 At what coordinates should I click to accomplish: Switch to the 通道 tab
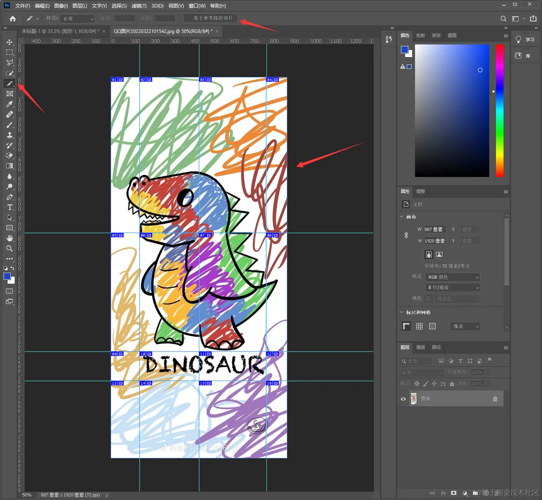click(x=421, y=348)
